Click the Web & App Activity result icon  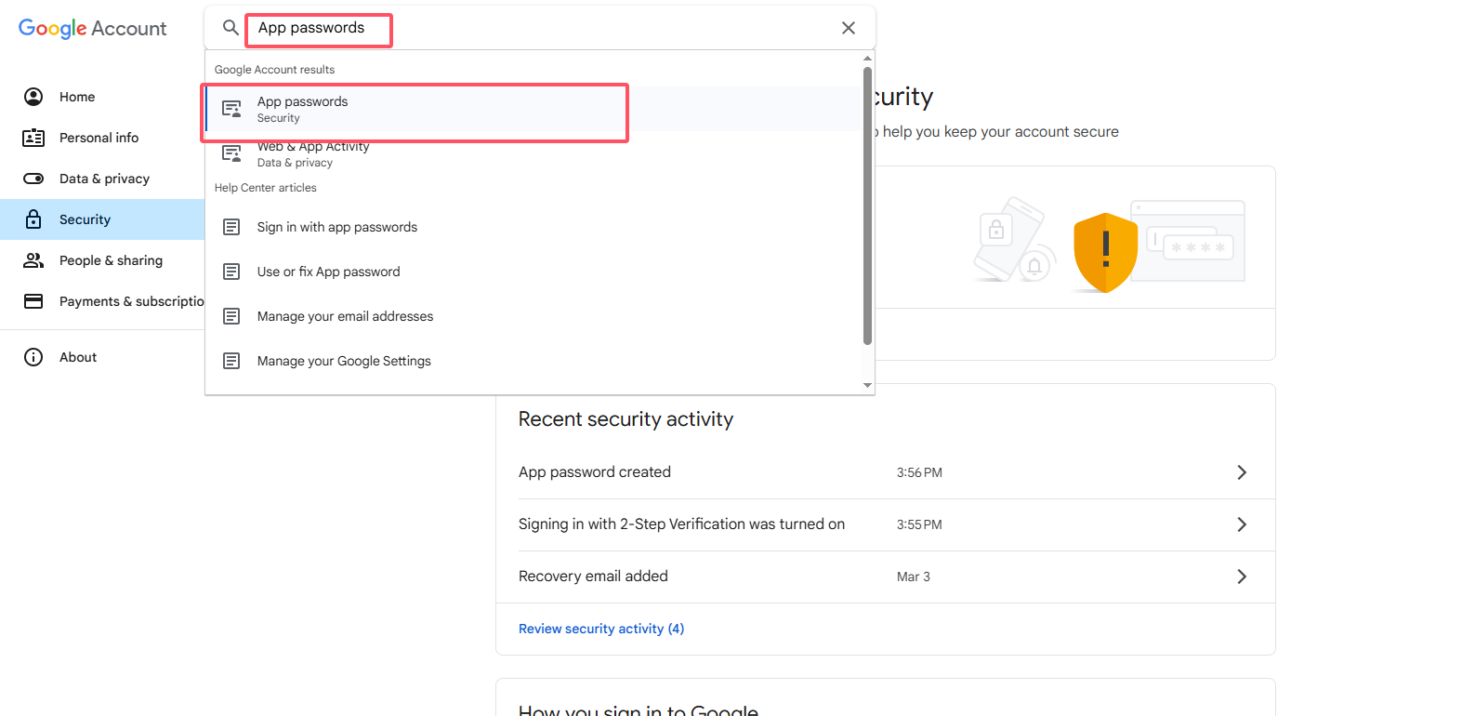(231, 153)
